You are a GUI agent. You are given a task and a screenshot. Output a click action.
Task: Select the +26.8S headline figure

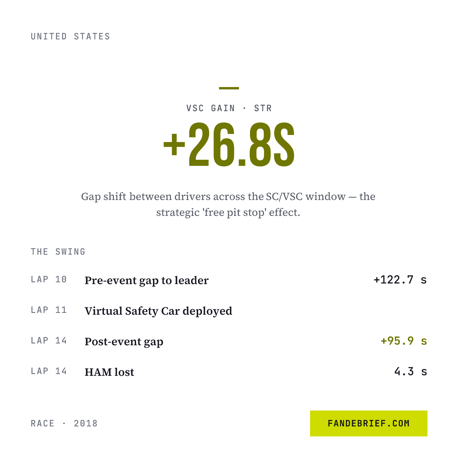[229, 145]
